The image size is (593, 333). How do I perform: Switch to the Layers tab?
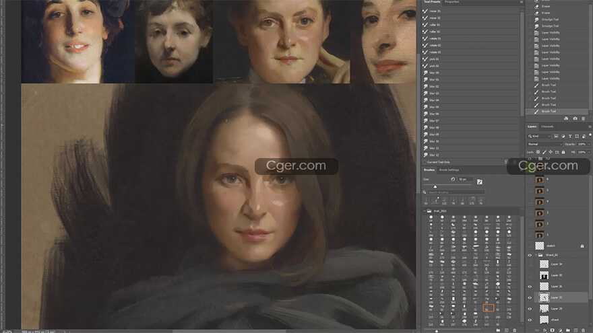pyautogui.click(x=532, y=126)
